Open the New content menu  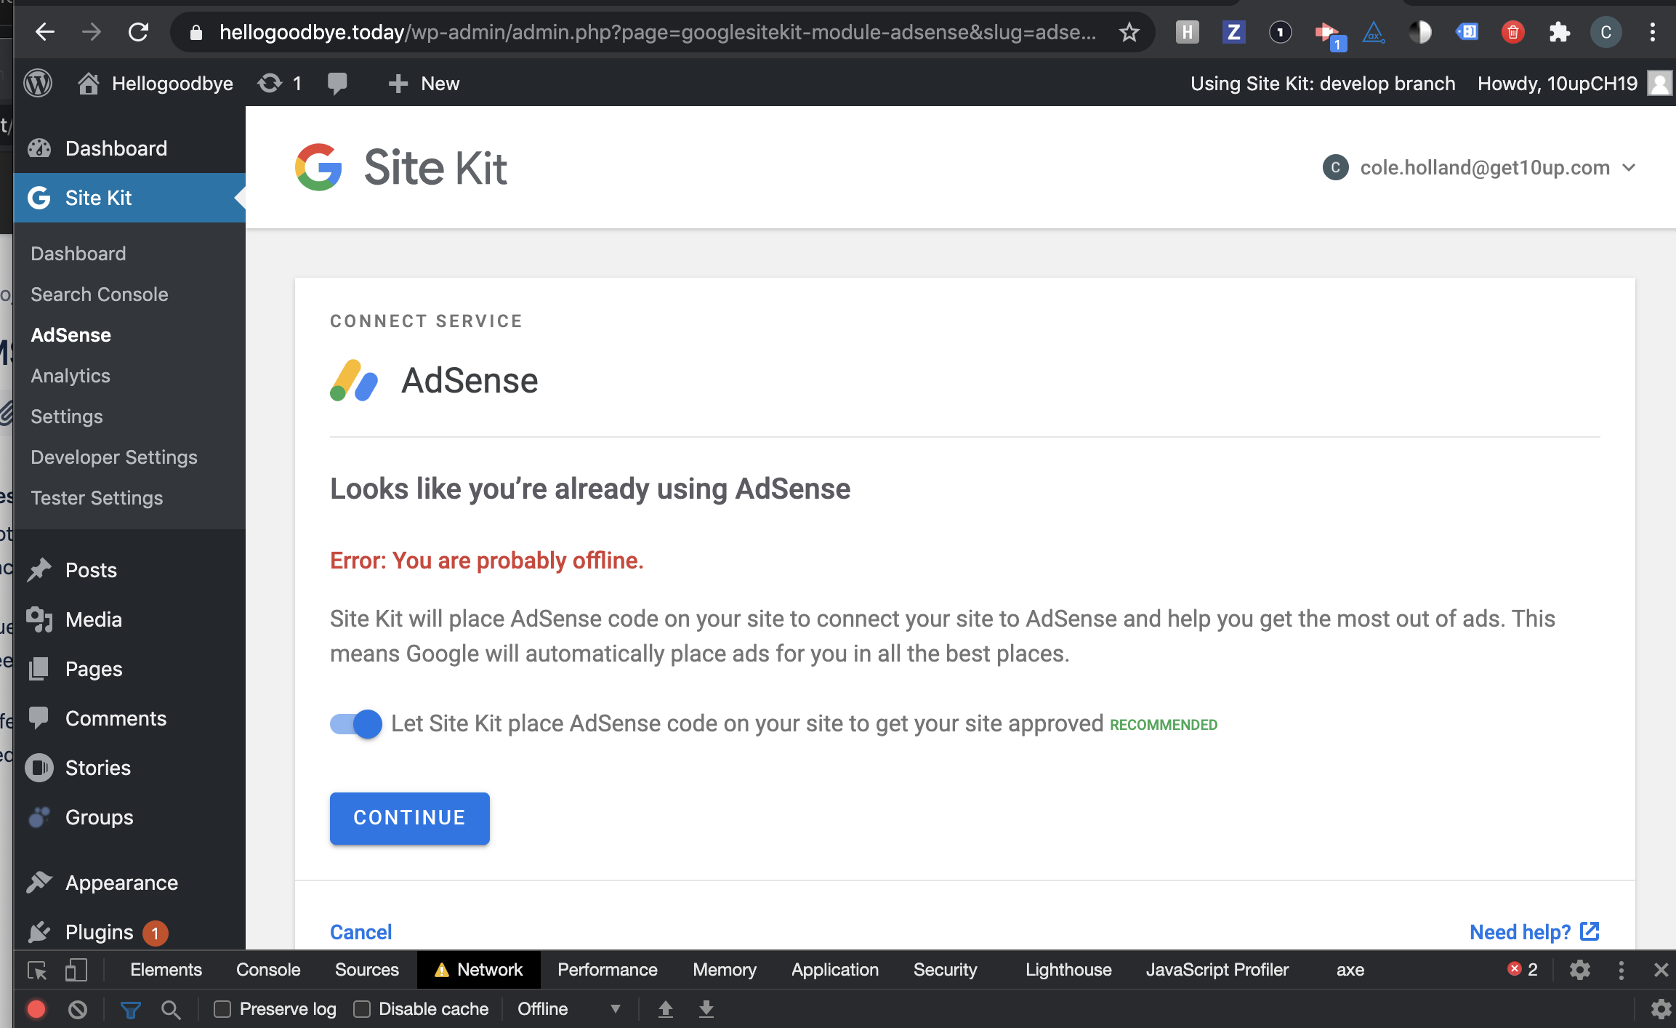pos(424,84)
